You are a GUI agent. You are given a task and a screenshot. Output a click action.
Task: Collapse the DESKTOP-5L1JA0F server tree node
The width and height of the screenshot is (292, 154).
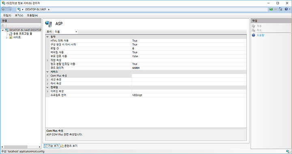(x=2, y=30)
